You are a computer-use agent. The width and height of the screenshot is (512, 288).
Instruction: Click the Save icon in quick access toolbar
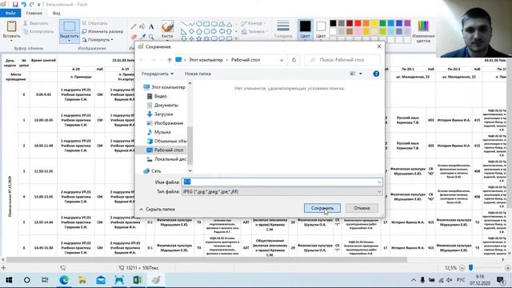(15, 4)
